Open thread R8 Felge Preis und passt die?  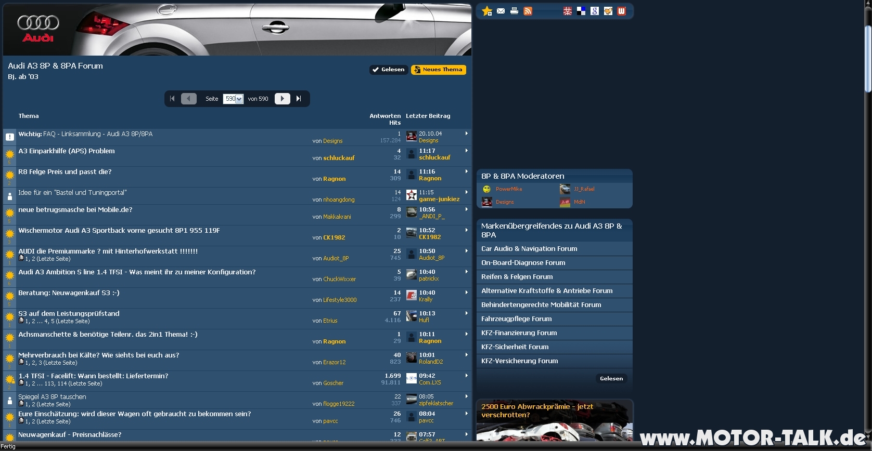[65, 172]
